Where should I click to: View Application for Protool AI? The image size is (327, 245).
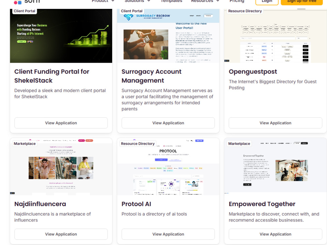click(x=168, y=234)
